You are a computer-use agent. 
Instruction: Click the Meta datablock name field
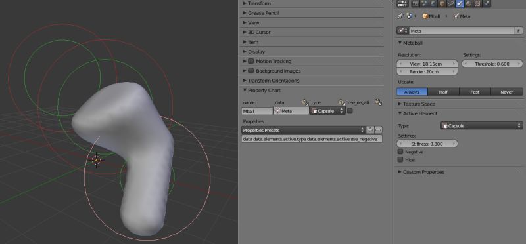(x=462, y=31)
